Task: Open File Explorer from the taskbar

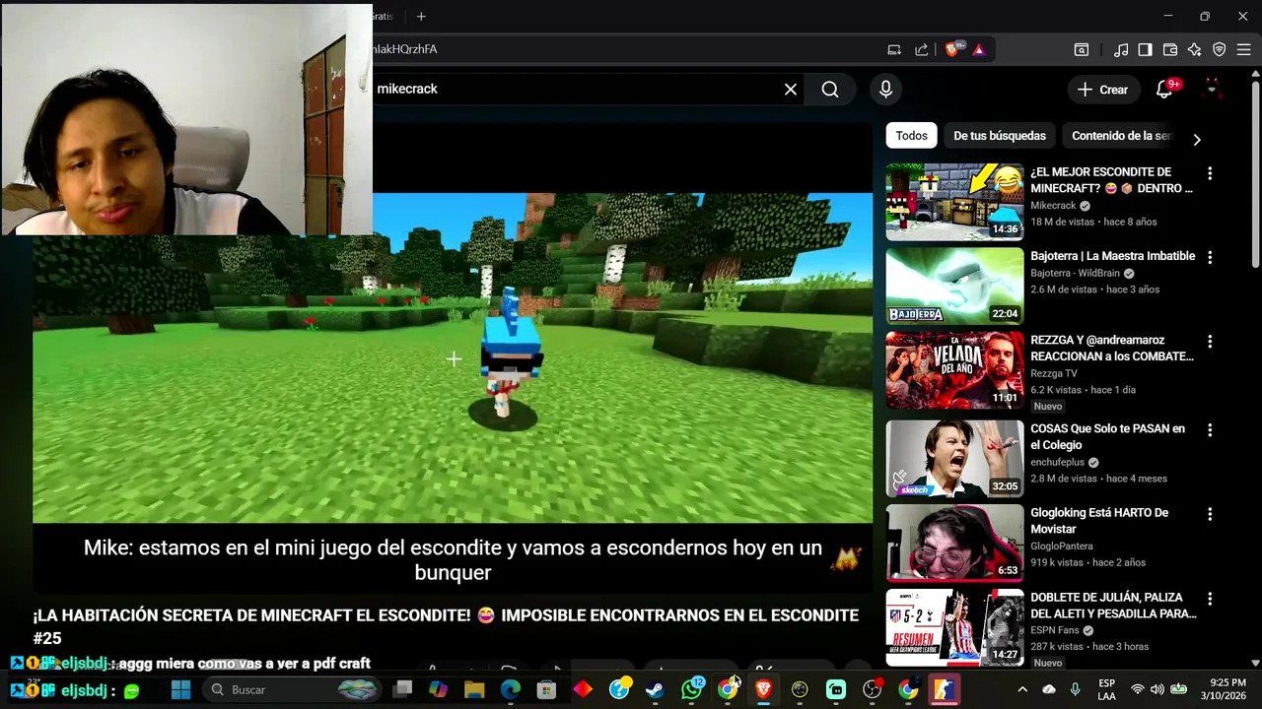Action: click(x=474, y=690)
